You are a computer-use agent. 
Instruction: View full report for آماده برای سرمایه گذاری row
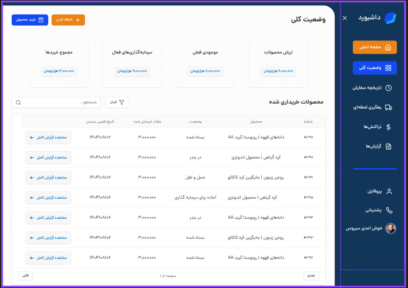coord(48,198)
